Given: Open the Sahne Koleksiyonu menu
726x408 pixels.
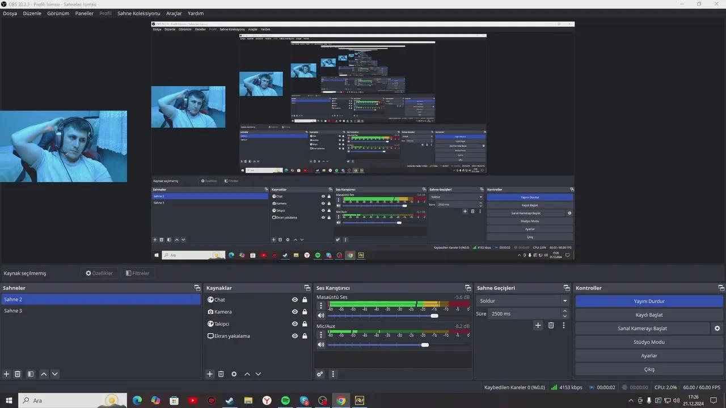Looking at the screenshot, I should pyautogui.click(x=138, y=13).
